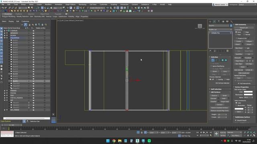
Task: Select Border sub-object mode icon
Action: click(219, 60)
